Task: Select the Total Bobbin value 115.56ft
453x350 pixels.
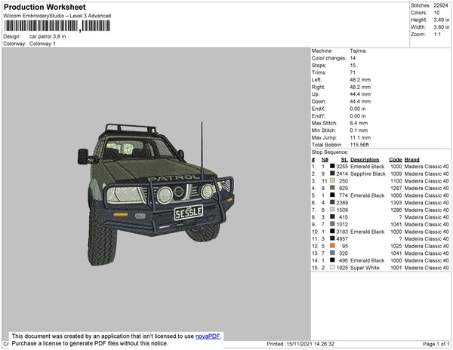Action: coord(359,145)
